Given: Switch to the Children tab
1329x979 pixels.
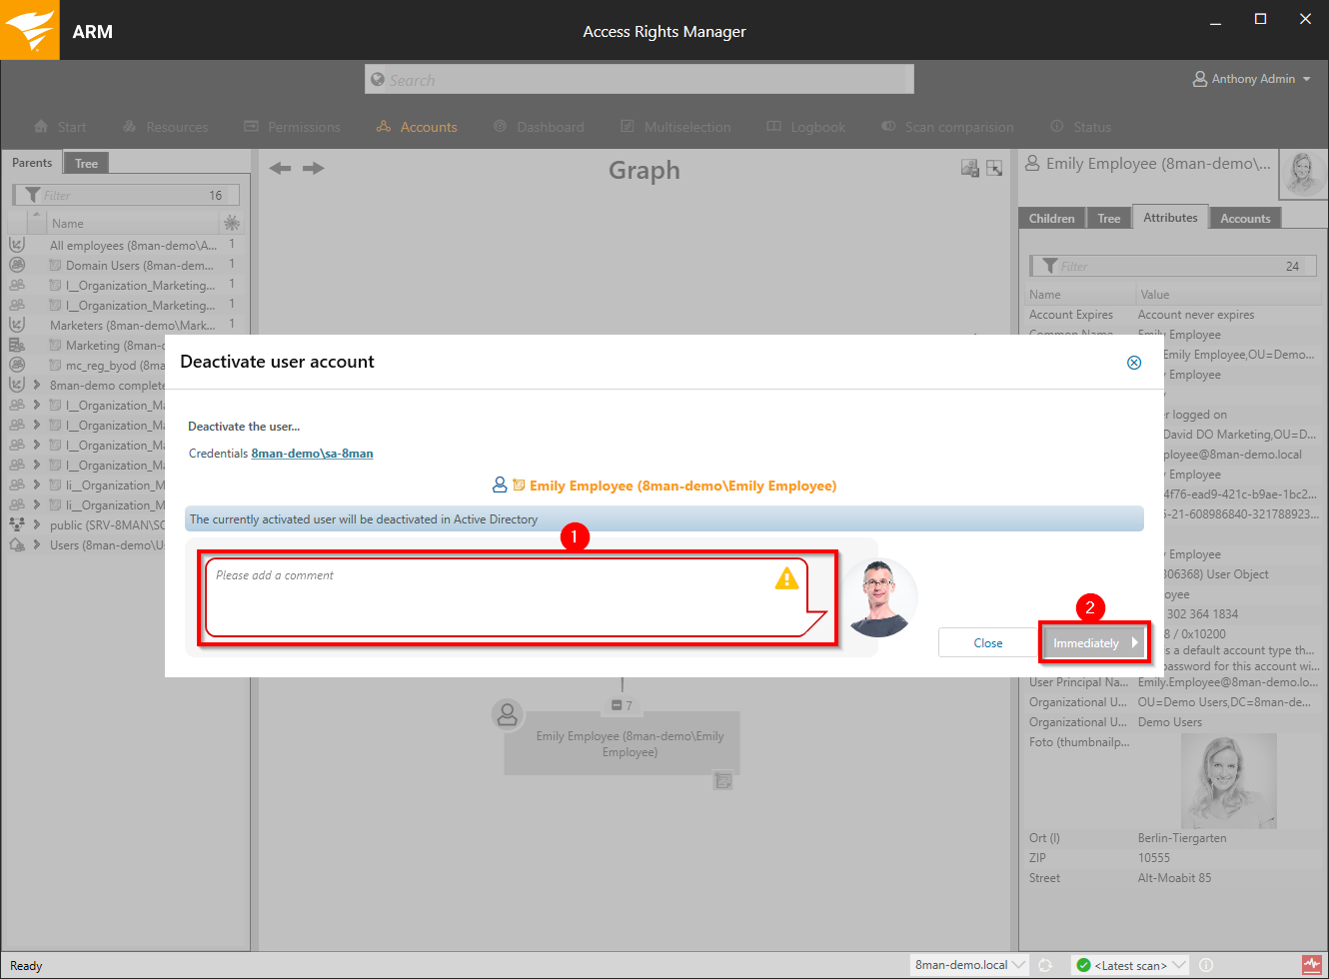Looking at the screenshot, I should 1051,219.
